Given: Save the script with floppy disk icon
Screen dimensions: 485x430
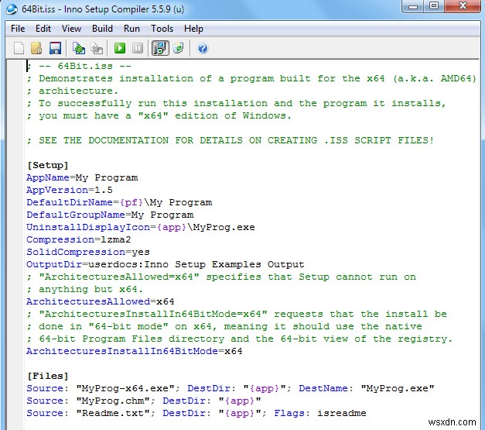Looking at the screenshot, I should coord(55,48).
